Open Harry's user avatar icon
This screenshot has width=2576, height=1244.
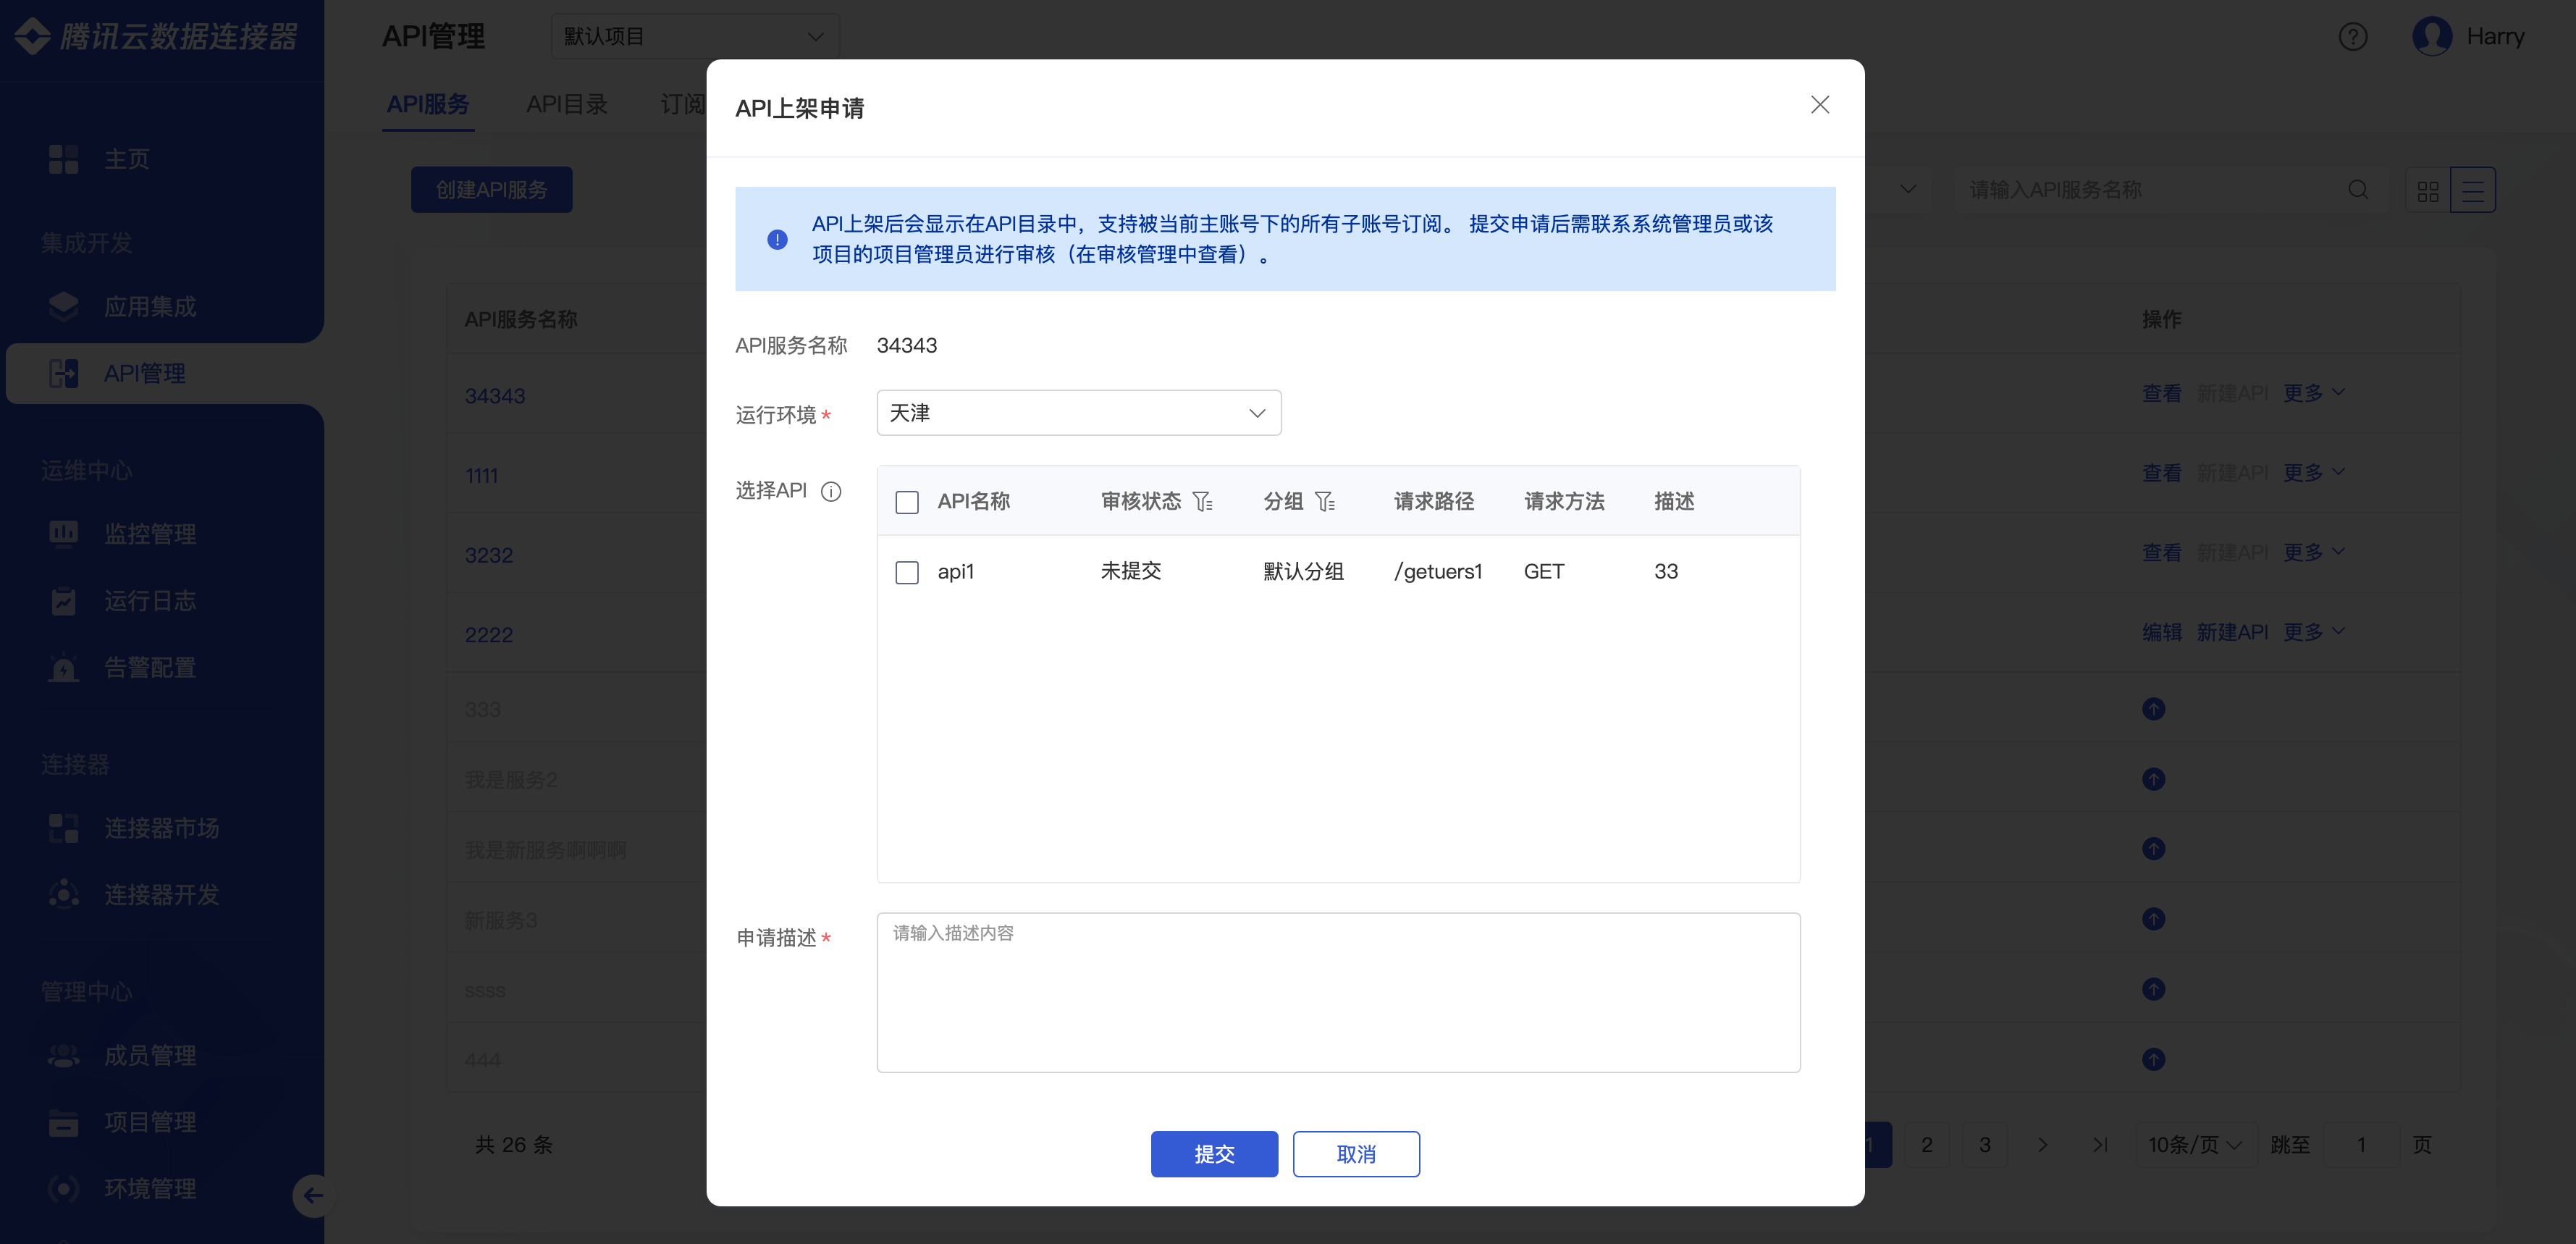pyautogui.click(x=2431, y=37)
